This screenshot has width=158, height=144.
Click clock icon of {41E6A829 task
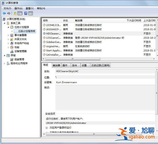[44, 29]
